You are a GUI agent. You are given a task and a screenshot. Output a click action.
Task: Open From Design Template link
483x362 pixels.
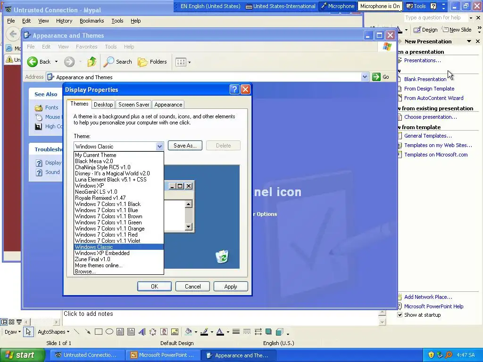coord(429,89)
